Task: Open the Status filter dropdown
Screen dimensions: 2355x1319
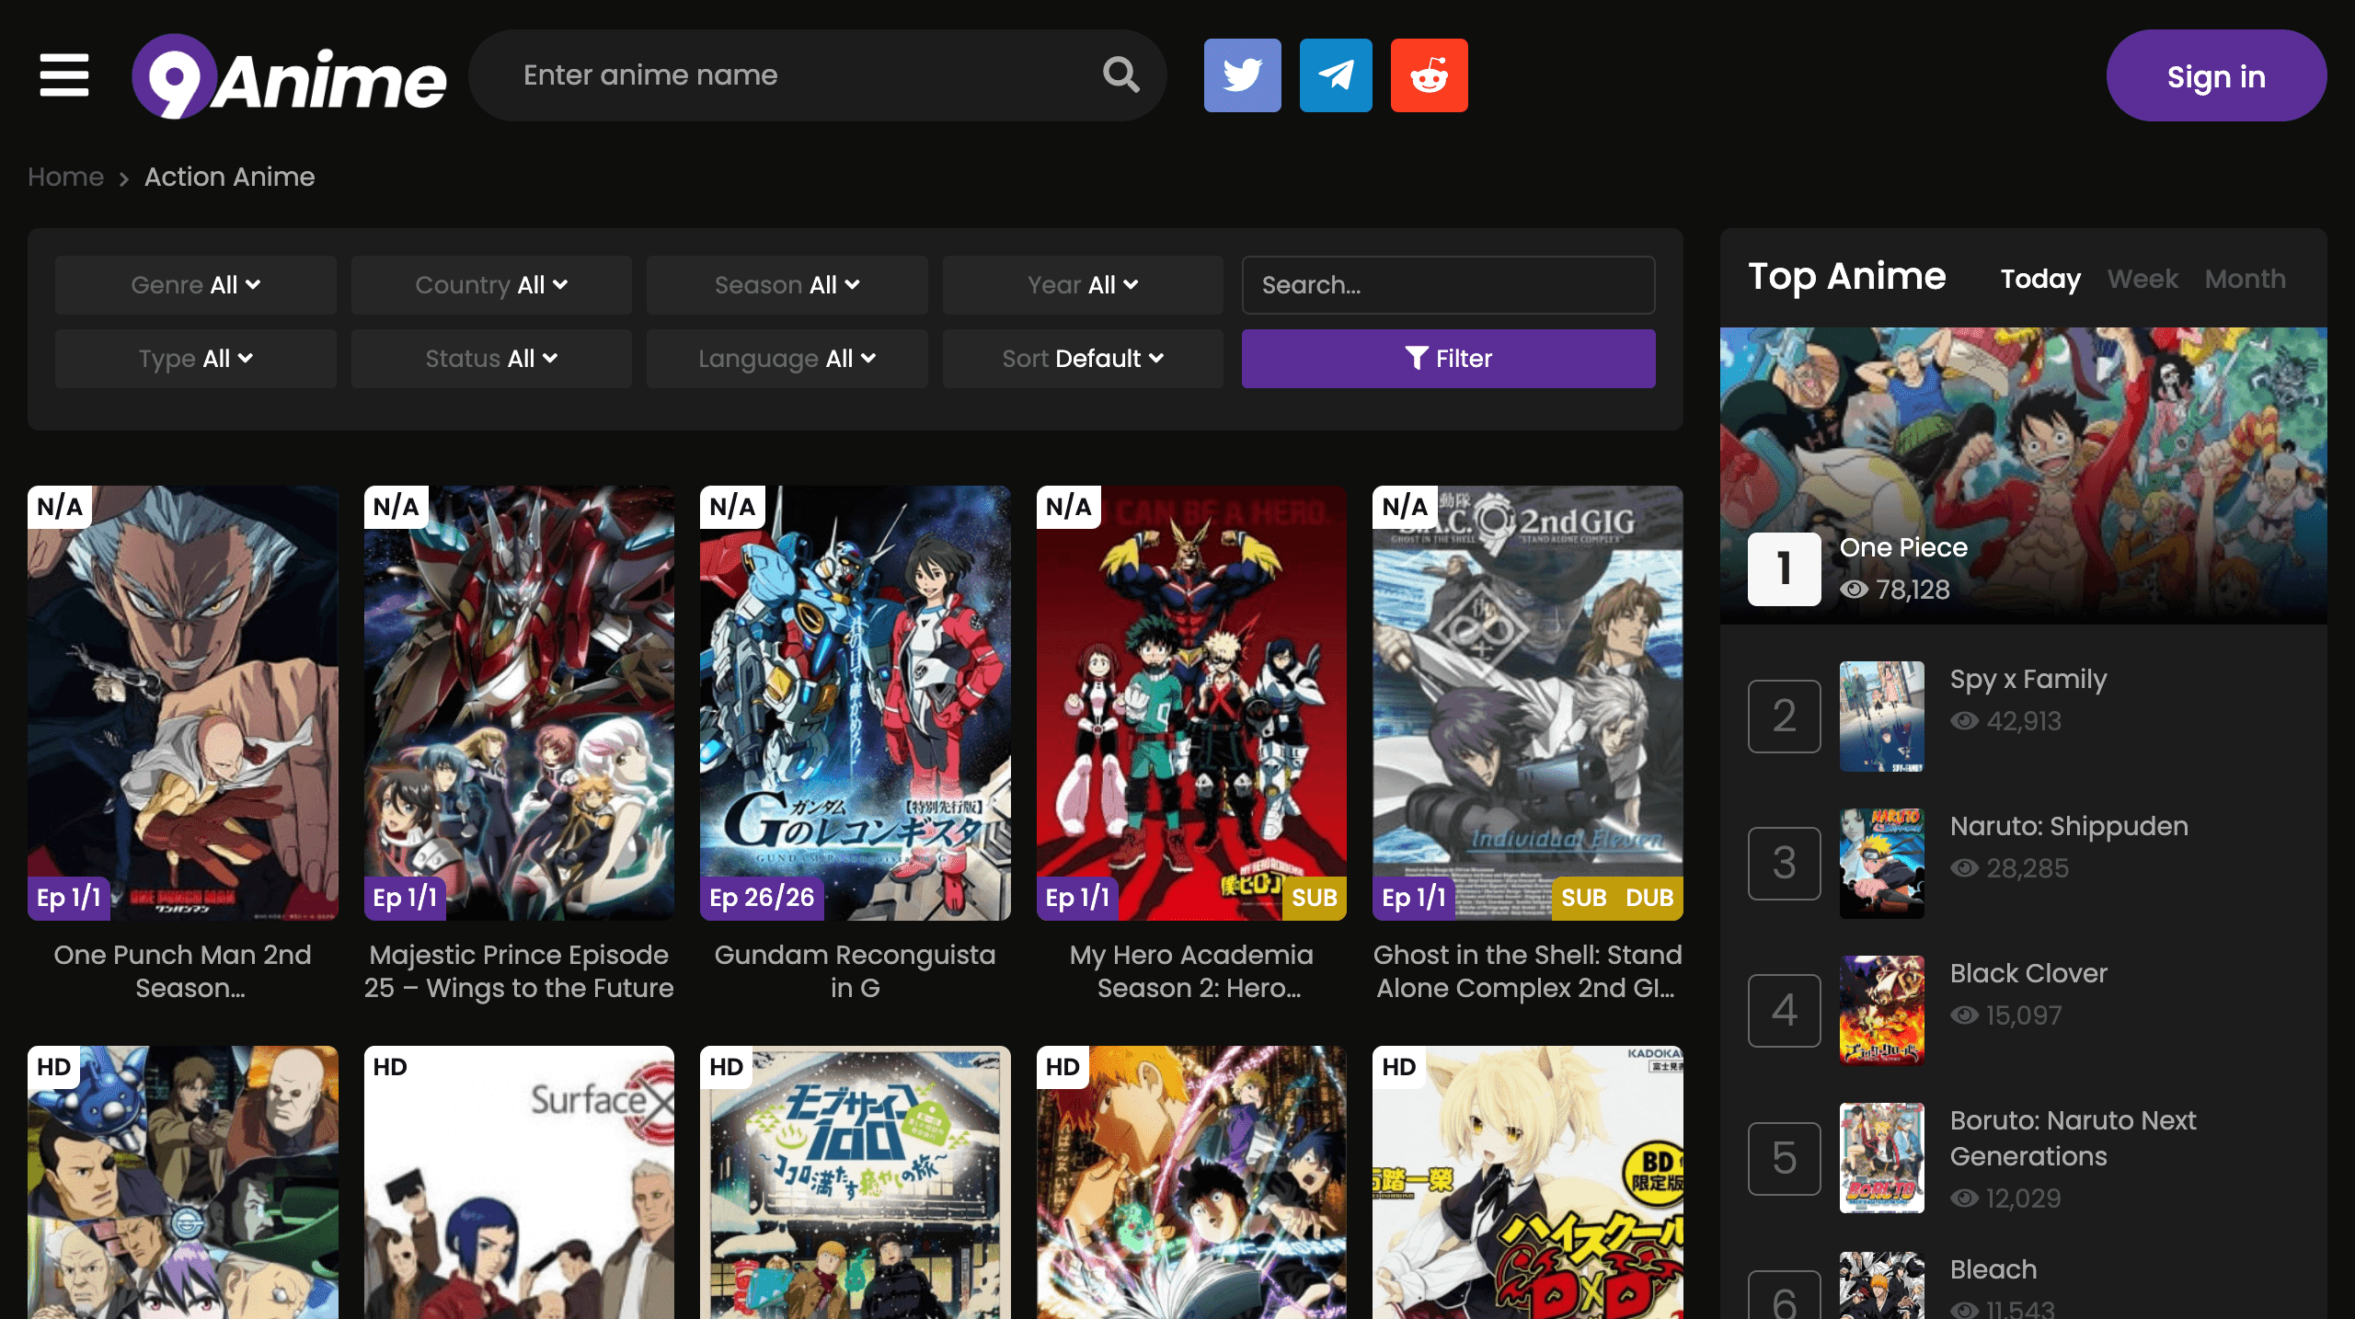Action: (x=491, y=359)
